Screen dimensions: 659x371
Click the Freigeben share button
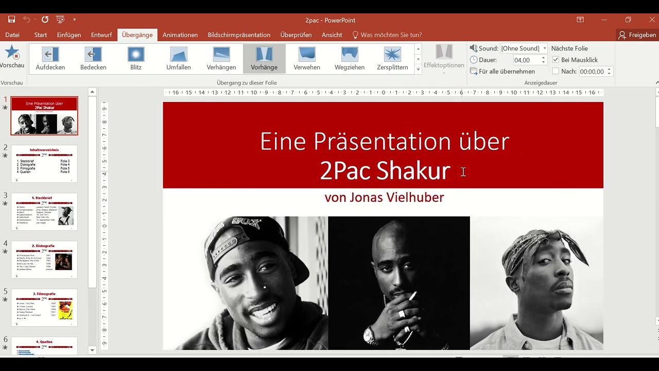637,35
